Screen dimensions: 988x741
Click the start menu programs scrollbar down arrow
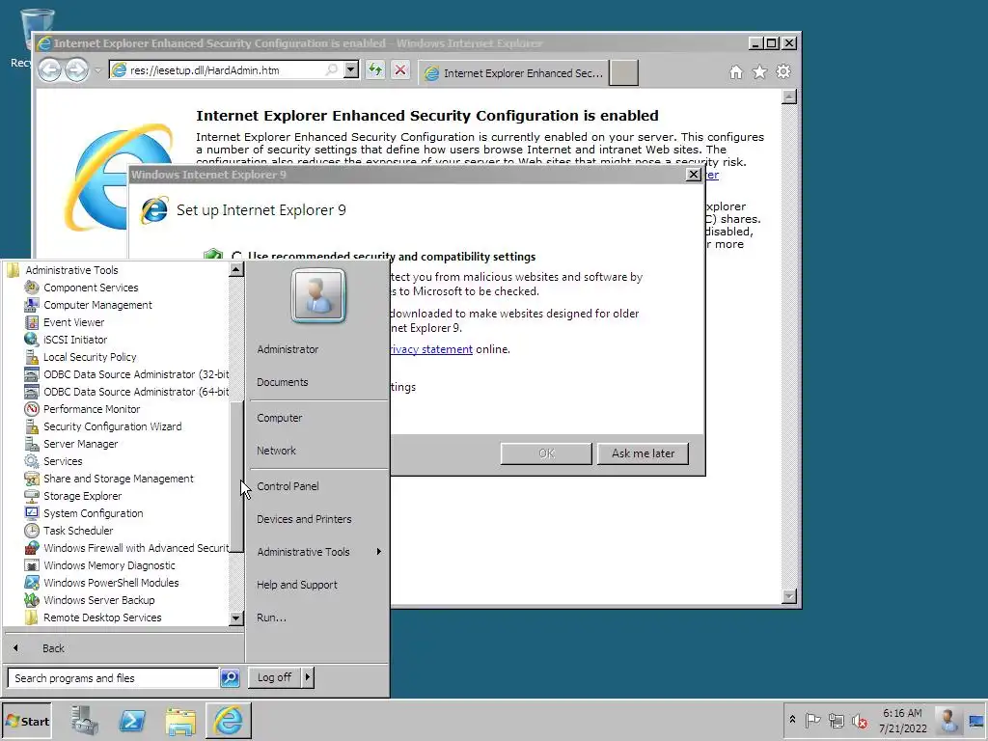(x=236, y=618)
